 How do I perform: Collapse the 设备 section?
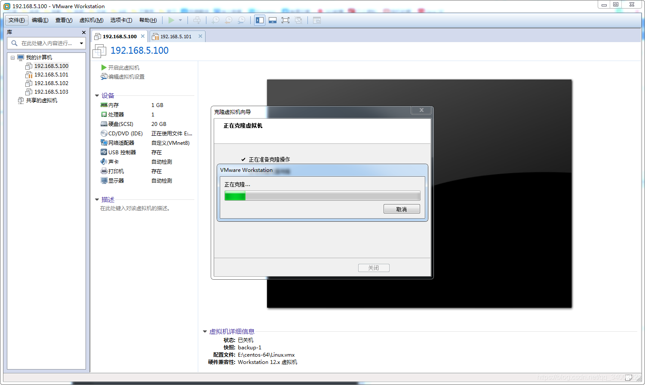[97, 96]
